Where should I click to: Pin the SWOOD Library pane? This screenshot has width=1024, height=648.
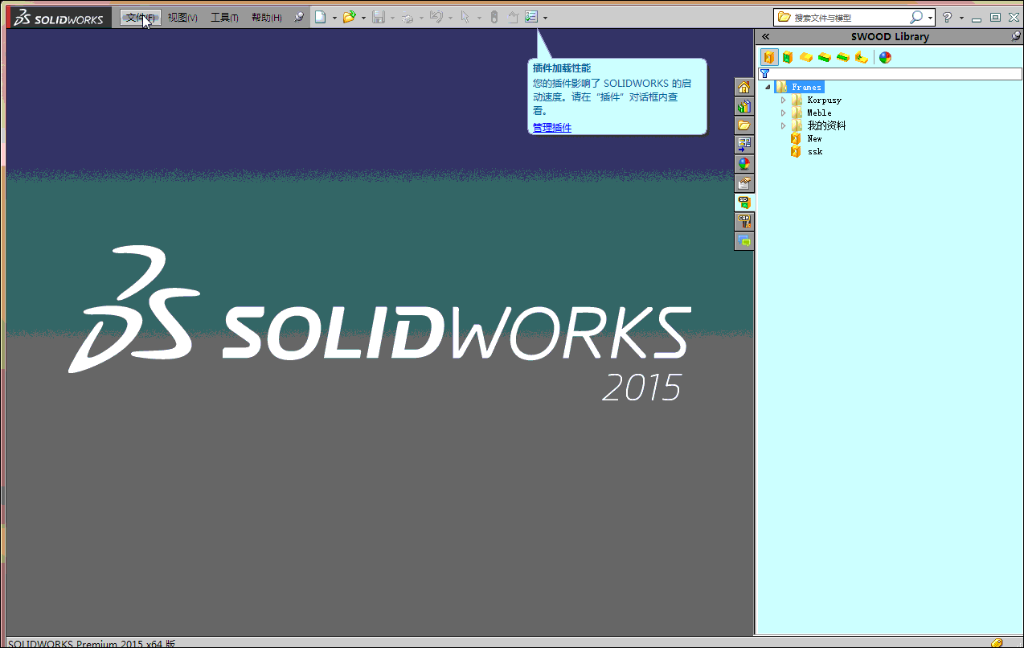tap(1016, 36)
